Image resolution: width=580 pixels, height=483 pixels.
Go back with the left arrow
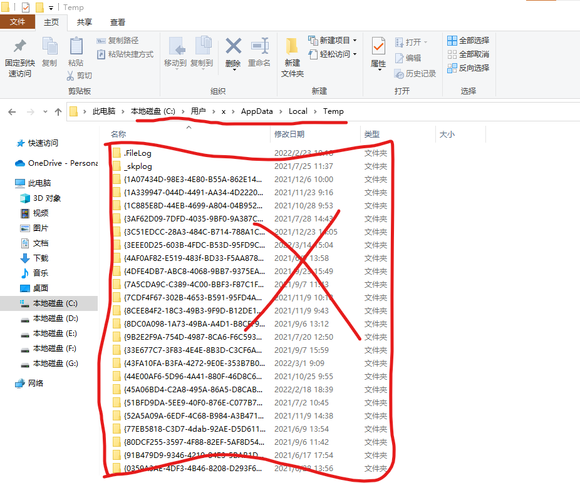(12, 111)
